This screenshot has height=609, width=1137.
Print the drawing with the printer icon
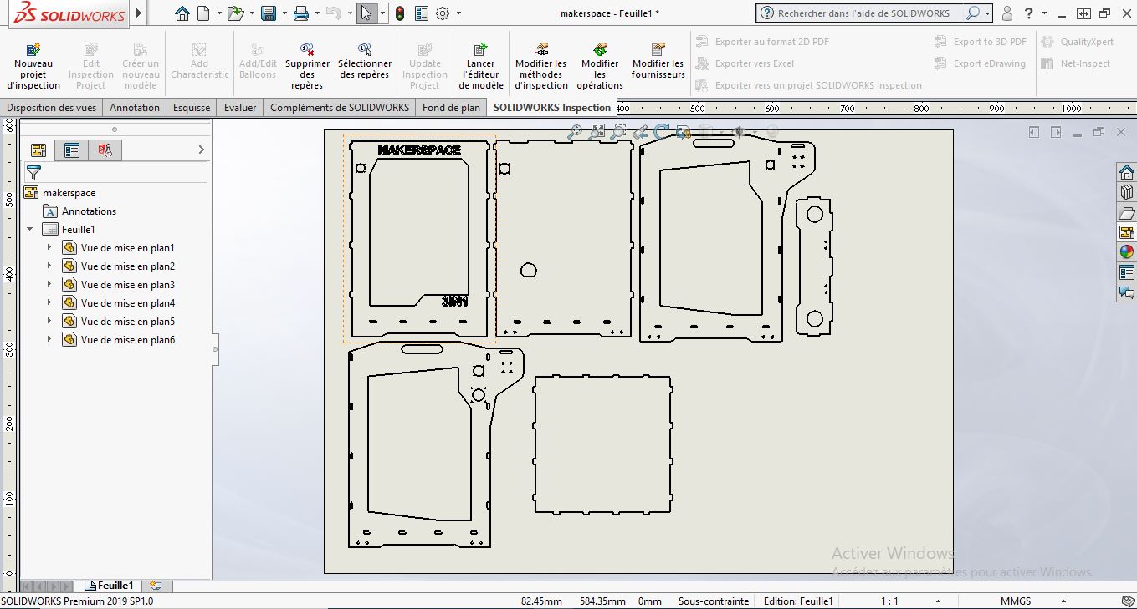301,13
